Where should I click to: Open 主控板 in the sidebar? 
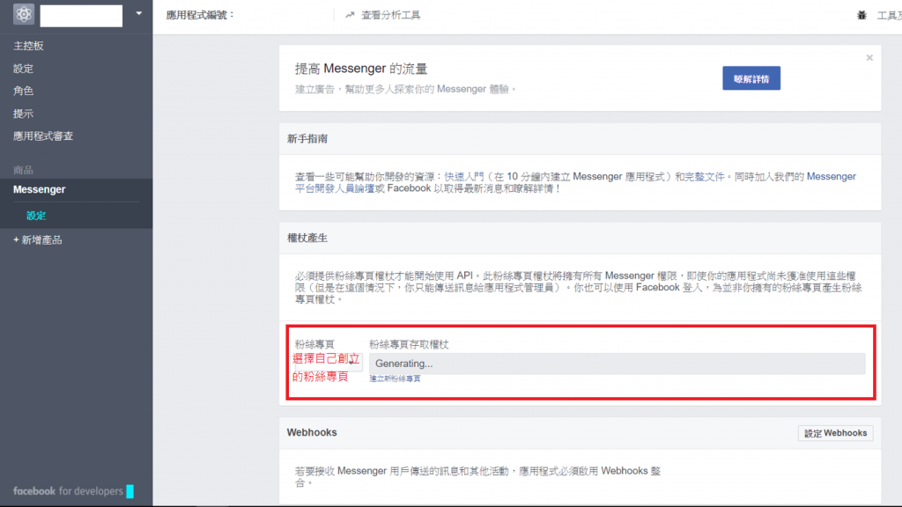[28, 46]
